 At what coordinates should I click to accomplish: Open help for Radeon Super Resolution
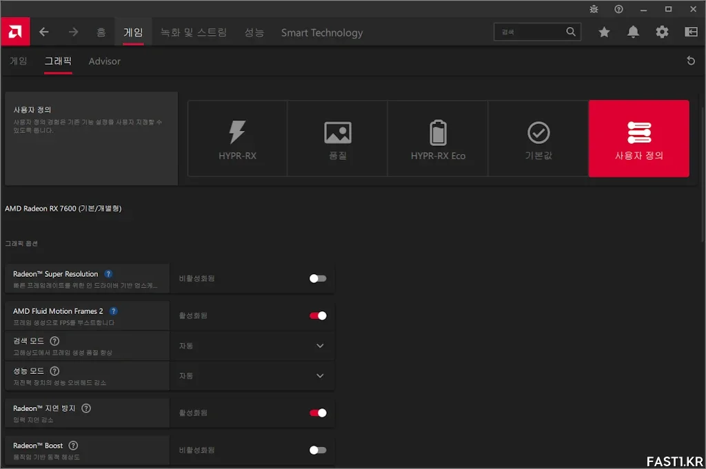pos(108,274)
